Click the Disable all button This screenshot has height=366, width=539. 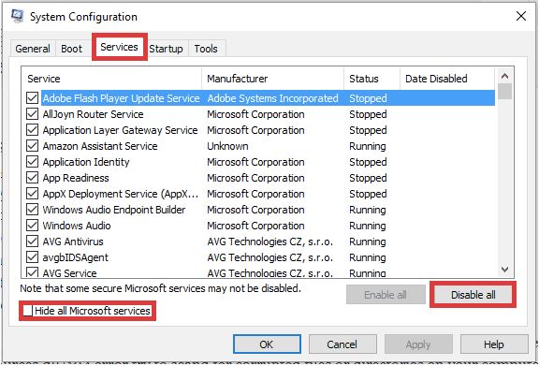473,295
